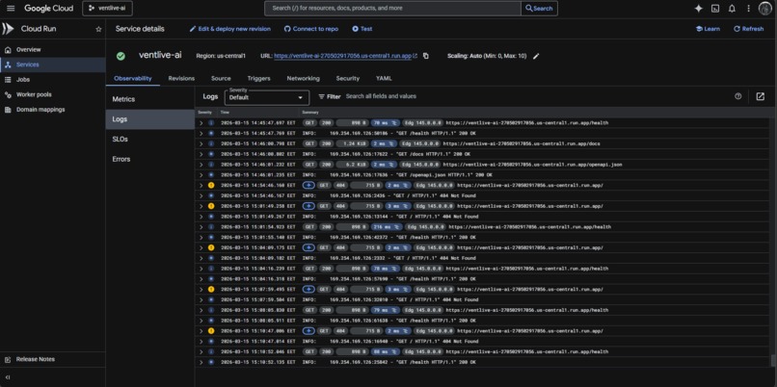Click the Google Cloud logo
Image resolution: width=777 pixels, height=387 pixels.
coord(48,9)
